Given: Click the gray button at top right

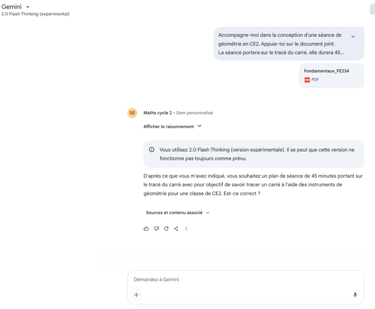Looking at the screenshot, I should [372, 10].
